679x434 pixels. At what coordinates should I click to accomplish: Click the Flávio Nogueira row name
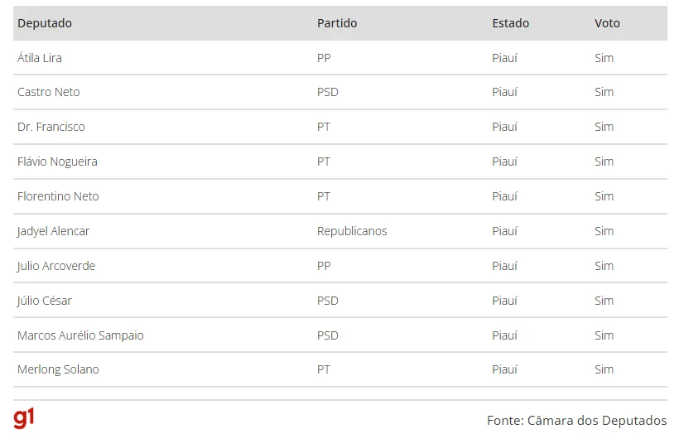point(57,162)
